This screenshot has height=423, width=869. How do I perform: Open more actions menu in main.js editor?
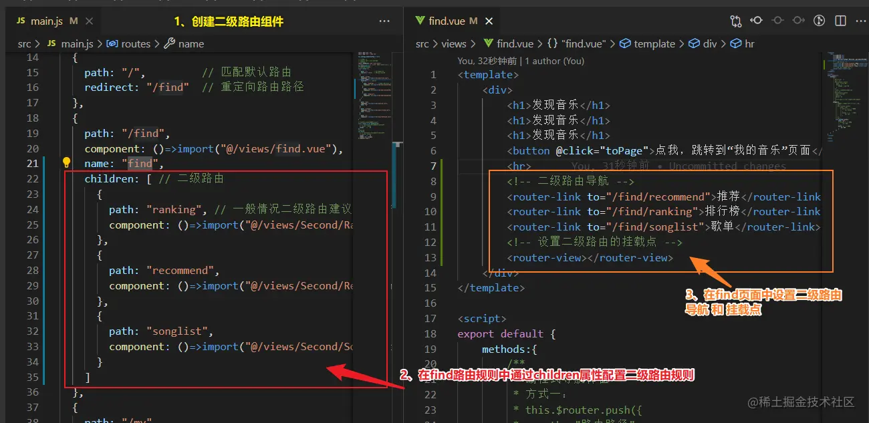tap(384, 21)
